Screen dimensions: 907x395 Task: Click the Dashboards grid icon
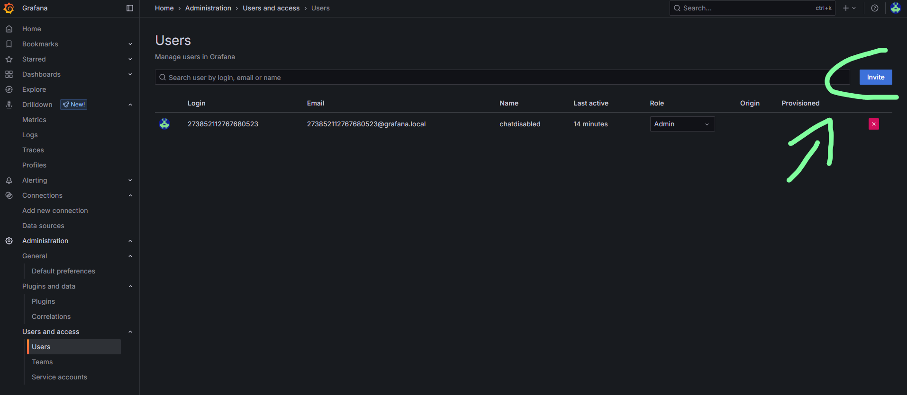pyautogui.click(x=9, y=74)
